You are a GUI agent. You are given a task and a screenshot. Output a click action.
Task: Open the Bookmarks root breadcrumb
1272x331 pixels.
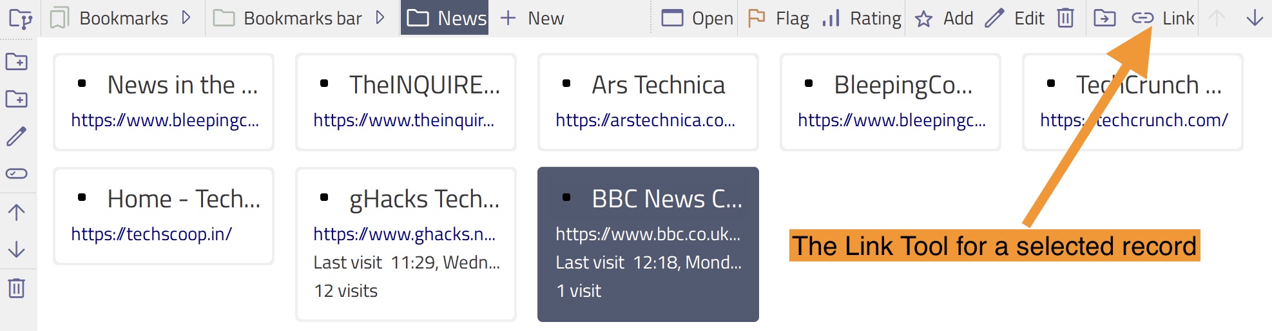110,18
